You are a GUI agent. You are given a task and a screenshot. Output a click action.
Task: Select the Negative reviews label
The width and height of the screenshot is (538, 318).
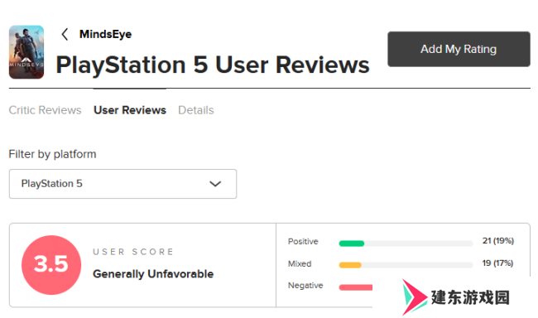[x=305, y=286]
